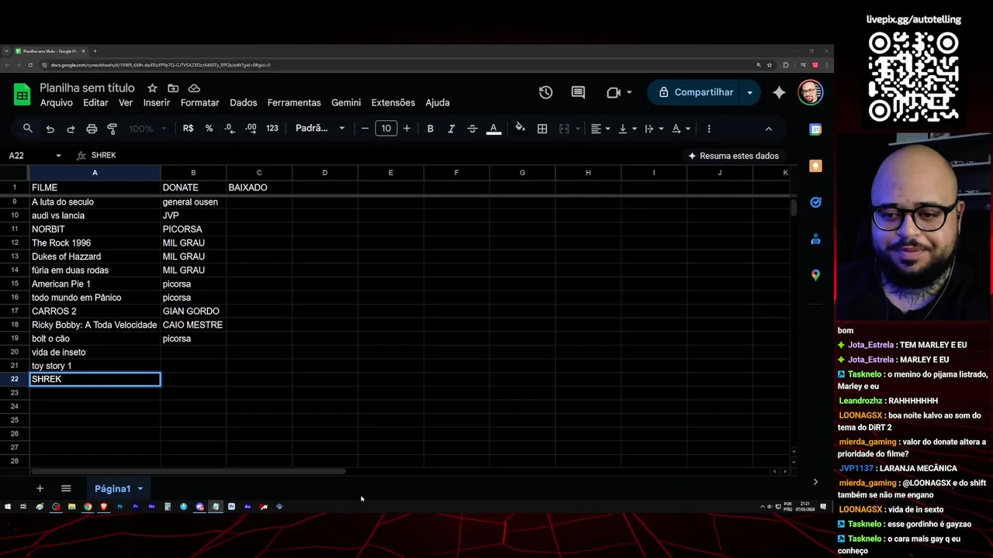Click the Compartilhar button
The height and width of the screenshot is (558, 993).
[695, 92]
